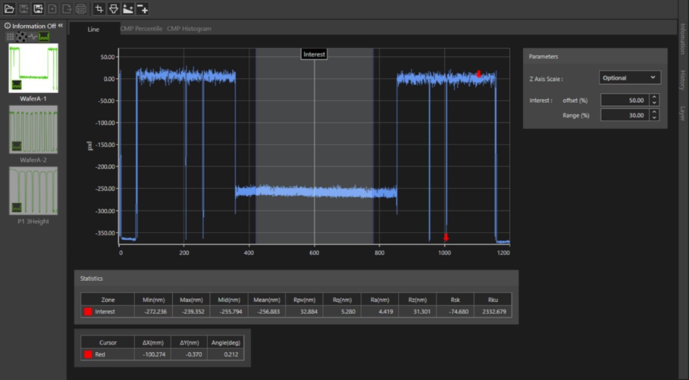Click the crop tool icon
689x380 pixels.
click(99, 9)
